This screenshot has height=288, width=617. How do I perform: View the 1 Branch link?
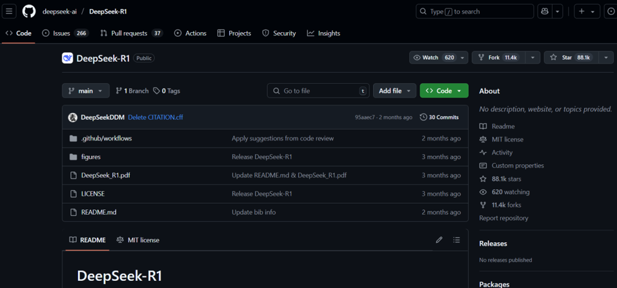pyautogui.click(x=132, y=91)
